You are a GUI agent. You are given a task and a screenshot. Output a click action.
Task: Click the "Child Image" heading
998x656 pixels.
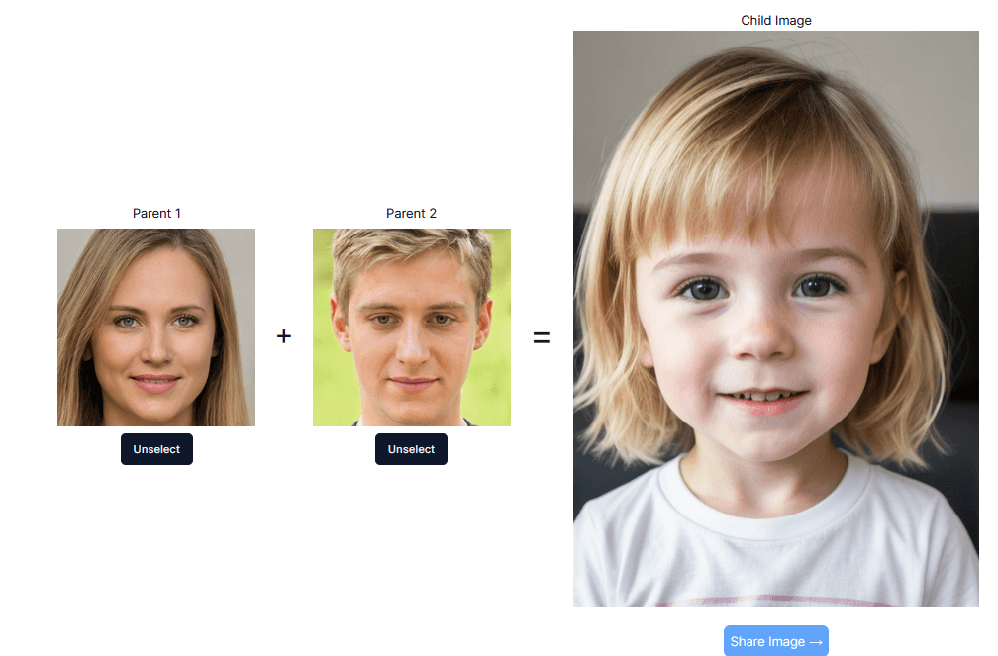click(776, 21)
